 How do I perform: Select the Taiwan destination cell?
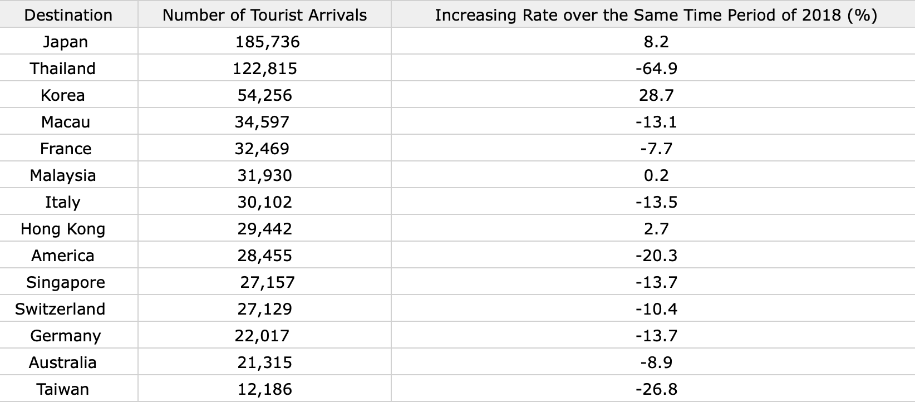coord(68,389)
